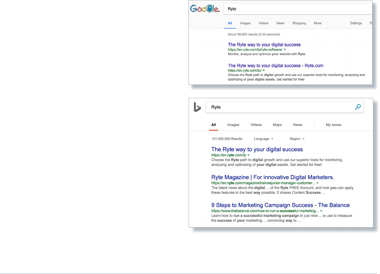Image resolution: width=380 pixels, height=274 pixels.
Task: Click the Bing logo icon
Action: point(197,107)
